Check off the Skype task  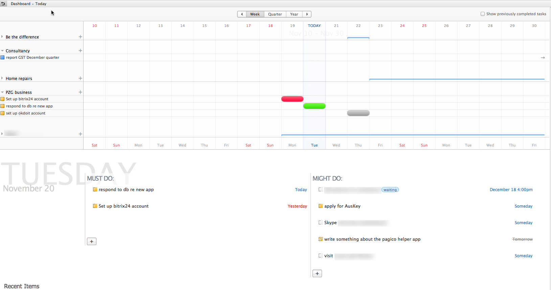(x=321, y=222)
